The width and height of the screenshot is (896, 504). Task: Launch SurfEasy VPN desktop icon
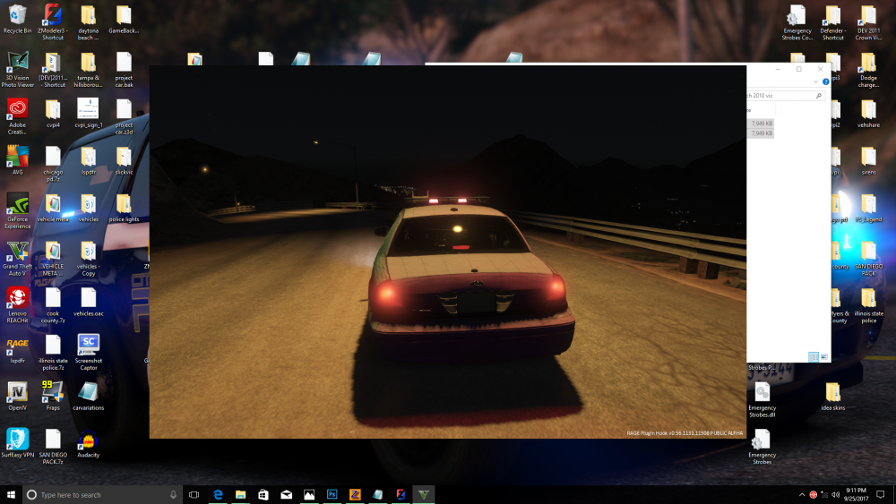click(18, 443)
